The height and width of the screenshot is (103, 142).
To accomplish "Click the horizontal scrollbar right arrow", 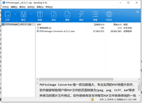I will click(x=139, y=79).
